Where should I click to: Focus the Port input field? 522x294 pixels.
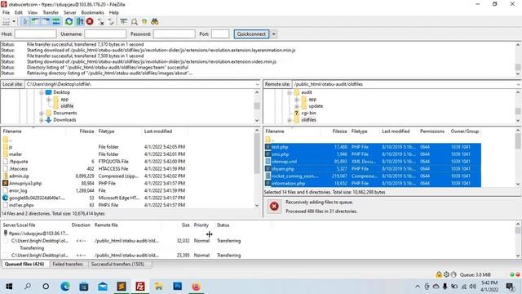[220, 34]
